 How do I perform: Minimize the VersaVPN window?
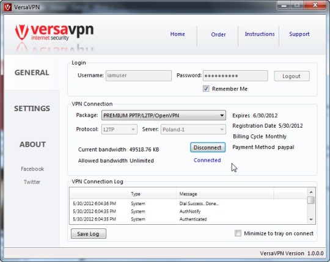pyautogui.click(x=284, y=5)
